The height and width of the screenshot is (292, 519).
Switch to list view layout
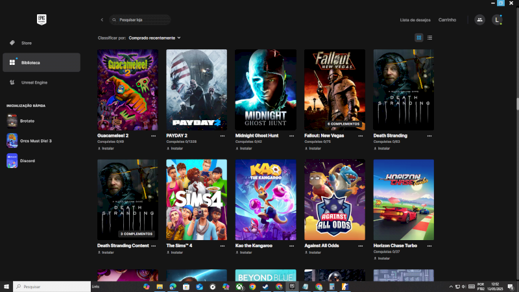pyautogui.click(x=429, y=38)
